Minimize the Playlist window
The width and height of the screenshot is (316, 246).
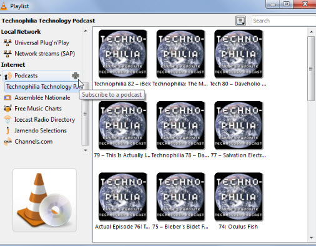273,4
